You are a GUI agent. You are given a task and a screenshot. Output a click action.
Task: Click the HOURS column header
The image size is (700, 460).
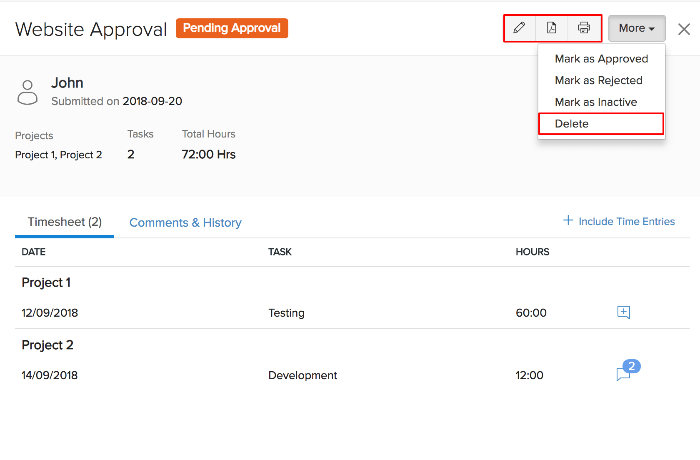pos(532,252)
